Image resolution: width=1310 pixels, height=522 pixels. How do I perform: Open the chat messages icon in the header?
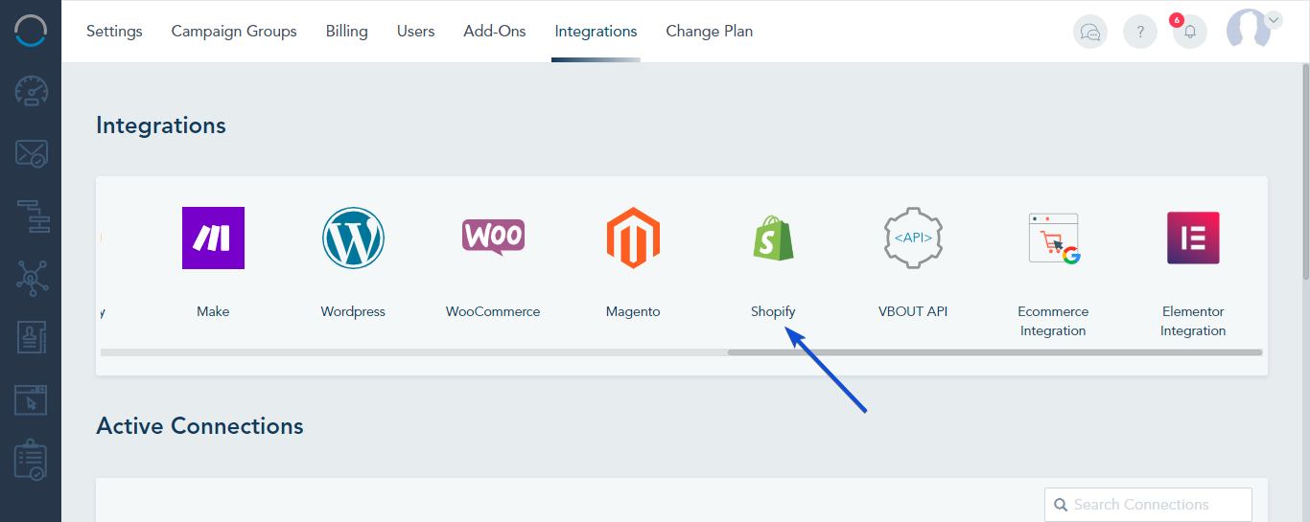tap(1090, 32)
